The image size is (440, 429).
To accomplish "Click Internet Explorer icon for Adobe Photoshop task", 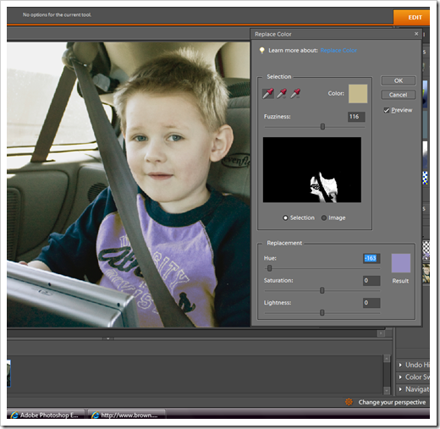I will point(14,415).
